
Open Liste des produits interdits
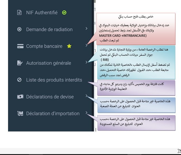(x=54, y=80)
